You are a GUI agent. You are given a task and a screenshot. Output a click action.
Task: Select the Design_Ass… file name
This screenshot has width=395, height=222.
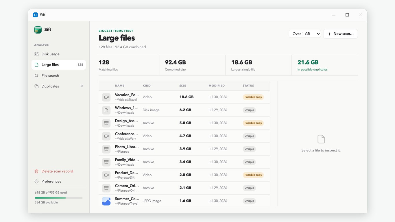click(126, 121)
